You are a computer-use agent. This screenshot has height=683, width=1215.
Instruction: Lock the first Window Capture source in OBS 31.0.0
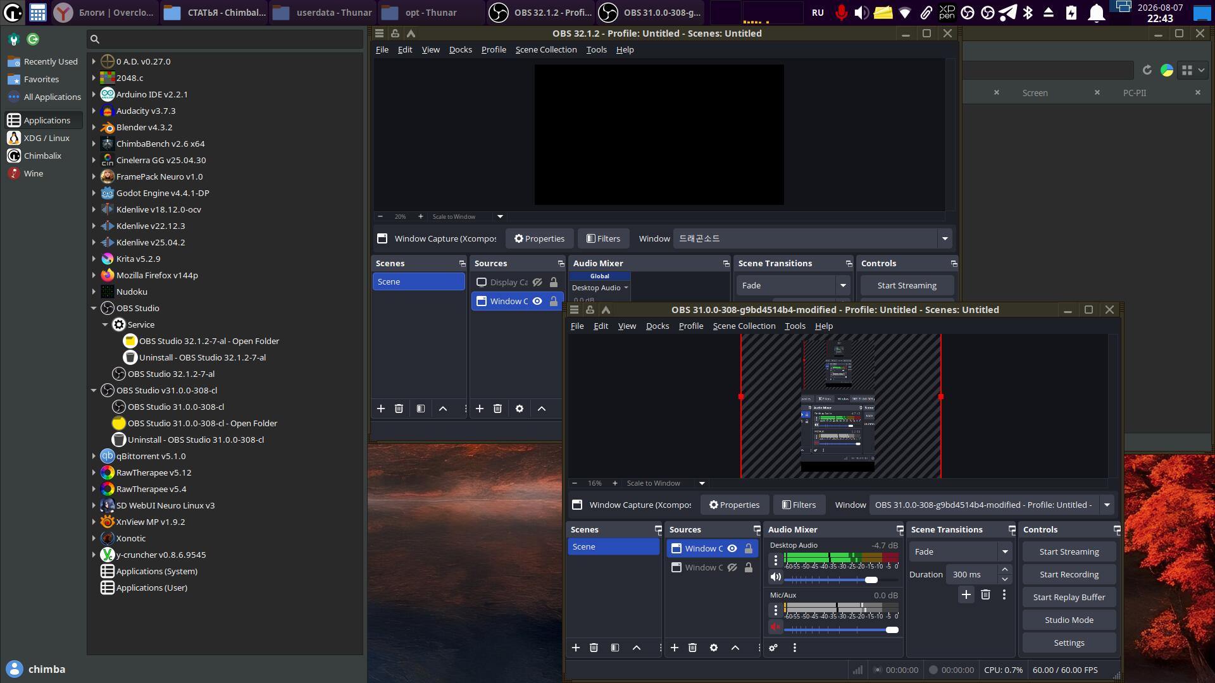coord(749,549)
